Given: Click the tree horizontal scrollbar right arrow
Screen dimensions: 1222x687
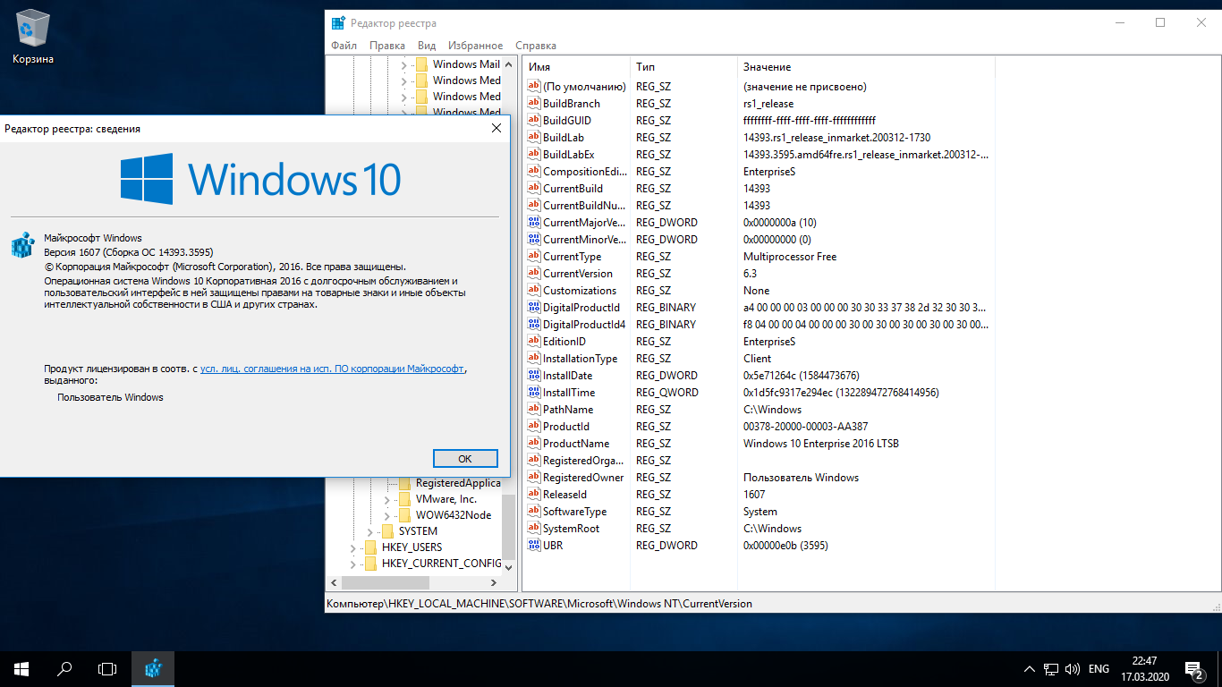Looking at the screenshot, I should 495,582.
